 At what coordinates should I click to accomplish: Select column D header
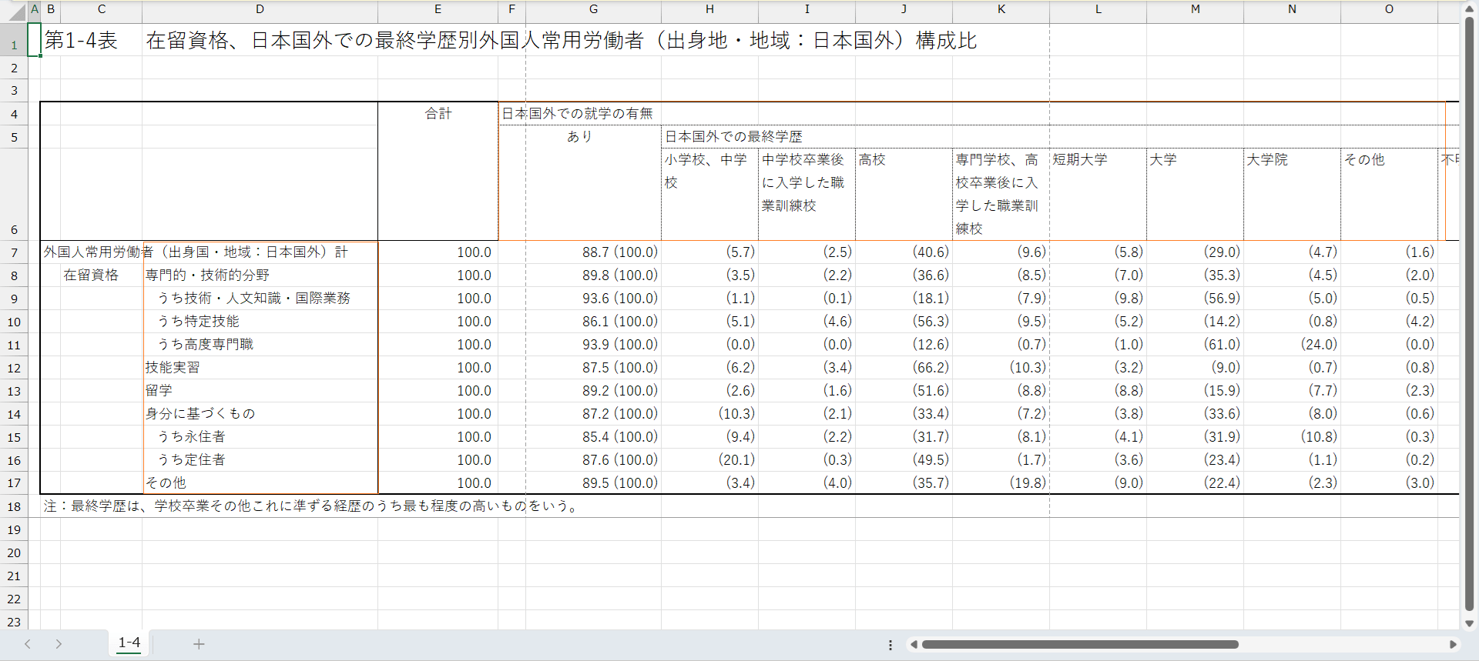(x=260, y=9)
